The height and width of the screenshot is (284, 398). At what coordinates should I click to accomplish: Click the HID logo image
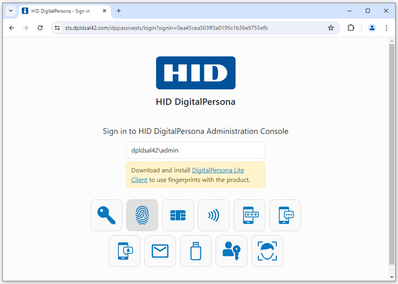pos(196,73)
